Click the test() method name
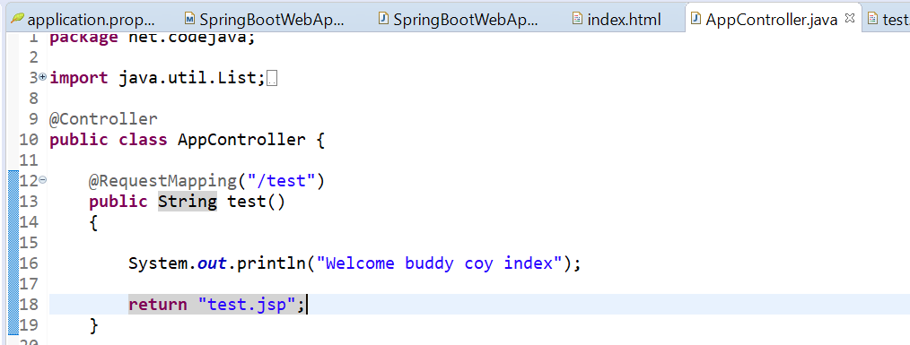Viewport: 910px width, 345px height. (x=256, y=202)
